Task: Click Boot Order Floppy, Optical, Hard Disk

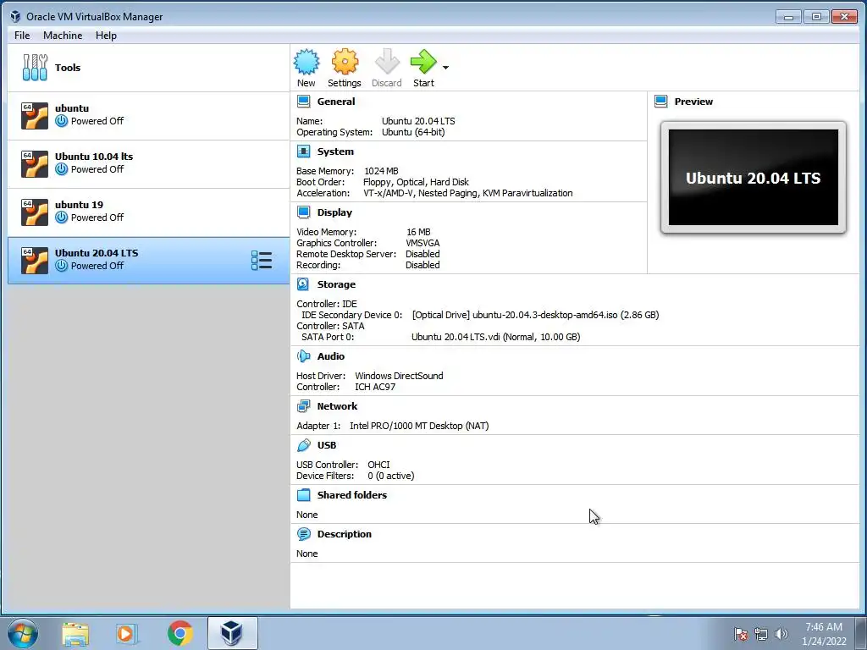Action: [x=416, y=183]
